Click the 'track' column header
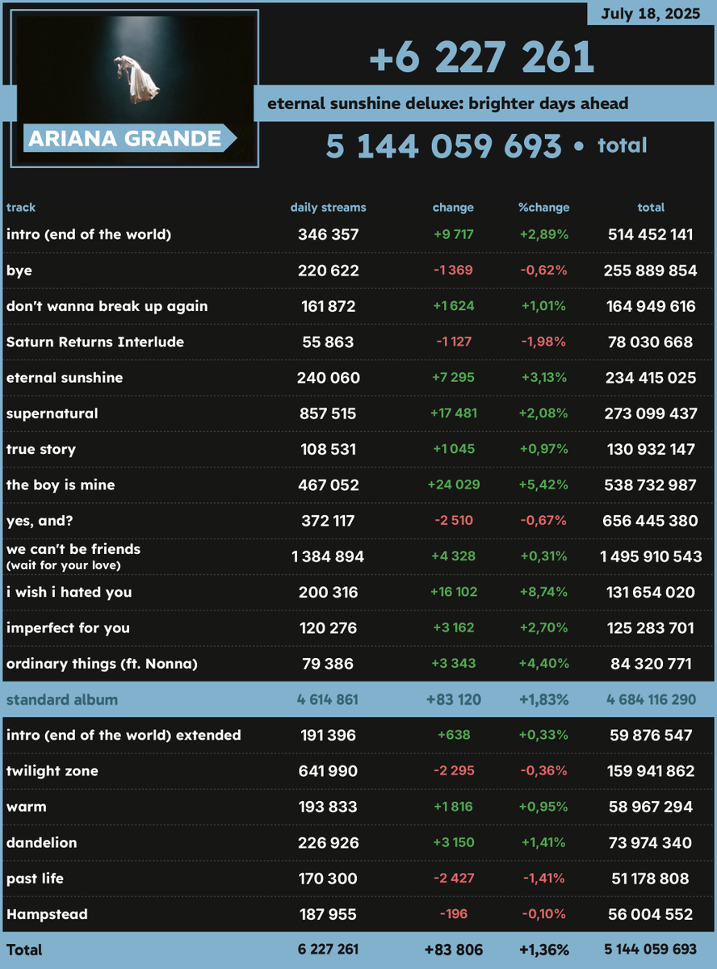717x969 pixels. coord(21,208)
